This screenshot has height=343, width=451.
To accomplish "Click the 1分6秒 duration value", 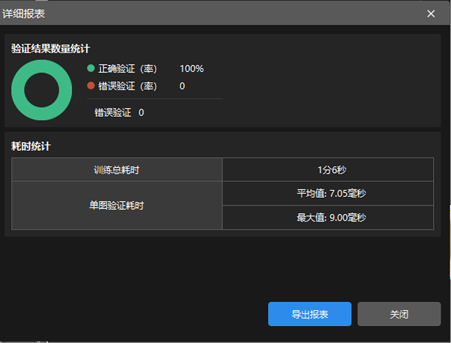I will click(x=332, y=170).
